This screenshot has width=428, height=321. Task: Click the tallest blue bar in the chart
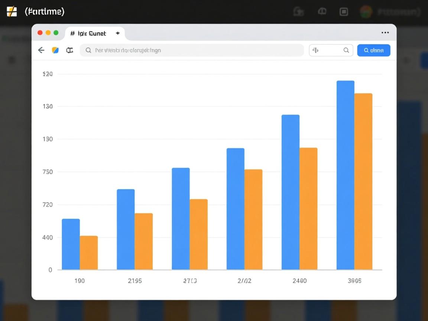345,175
